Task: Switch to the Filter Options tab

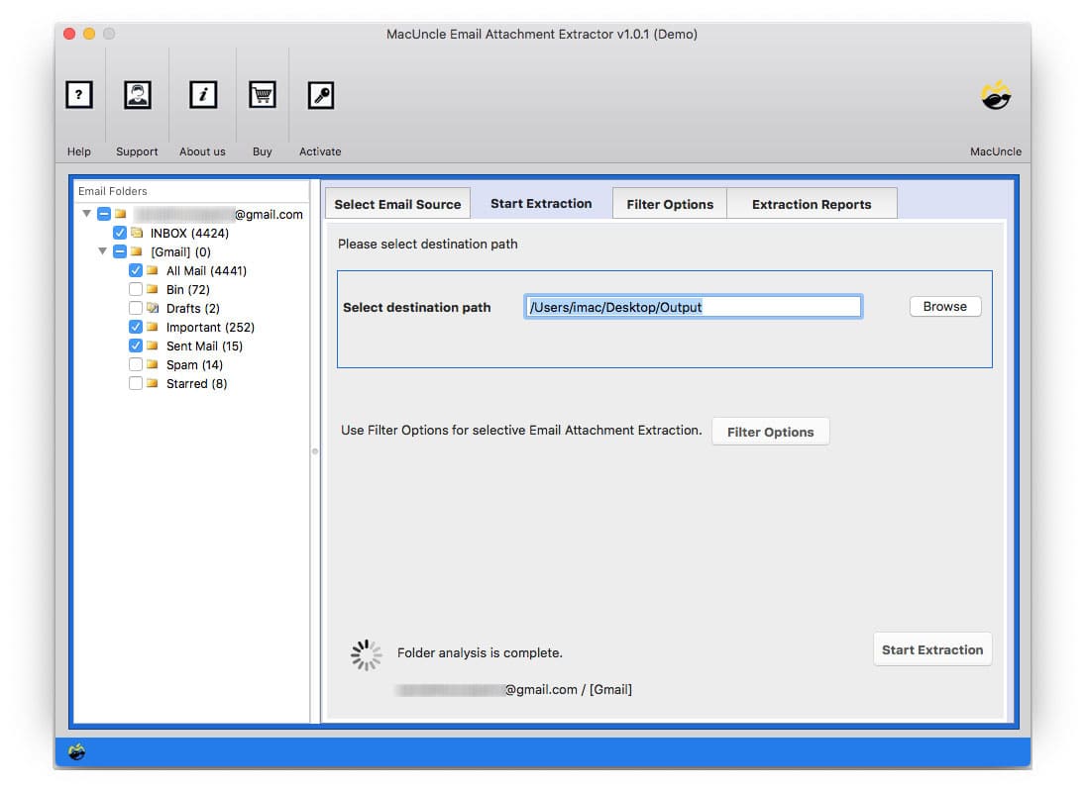Action: [670, 203]
